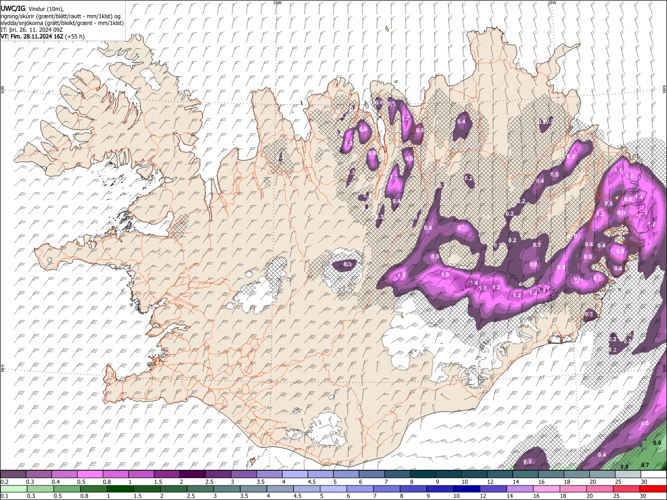Viewport: 667px width, 500px height.
Task: Click the snow scale swatch between 3 and 3.5
Action: (x=243, y=474)
